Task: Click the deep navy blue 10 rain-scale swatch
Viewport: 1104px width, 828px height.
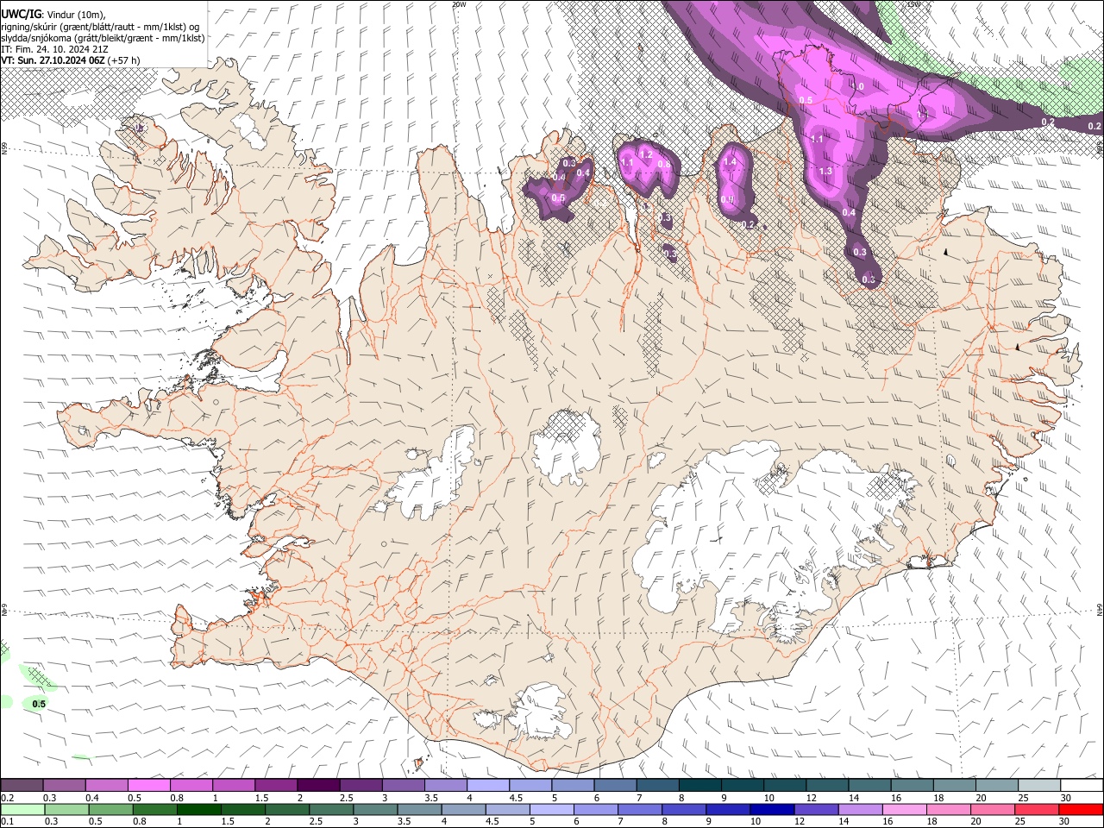Action: click(x=773, y=809)
